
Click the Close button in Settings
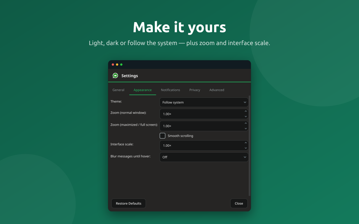[x=239, y=203]
